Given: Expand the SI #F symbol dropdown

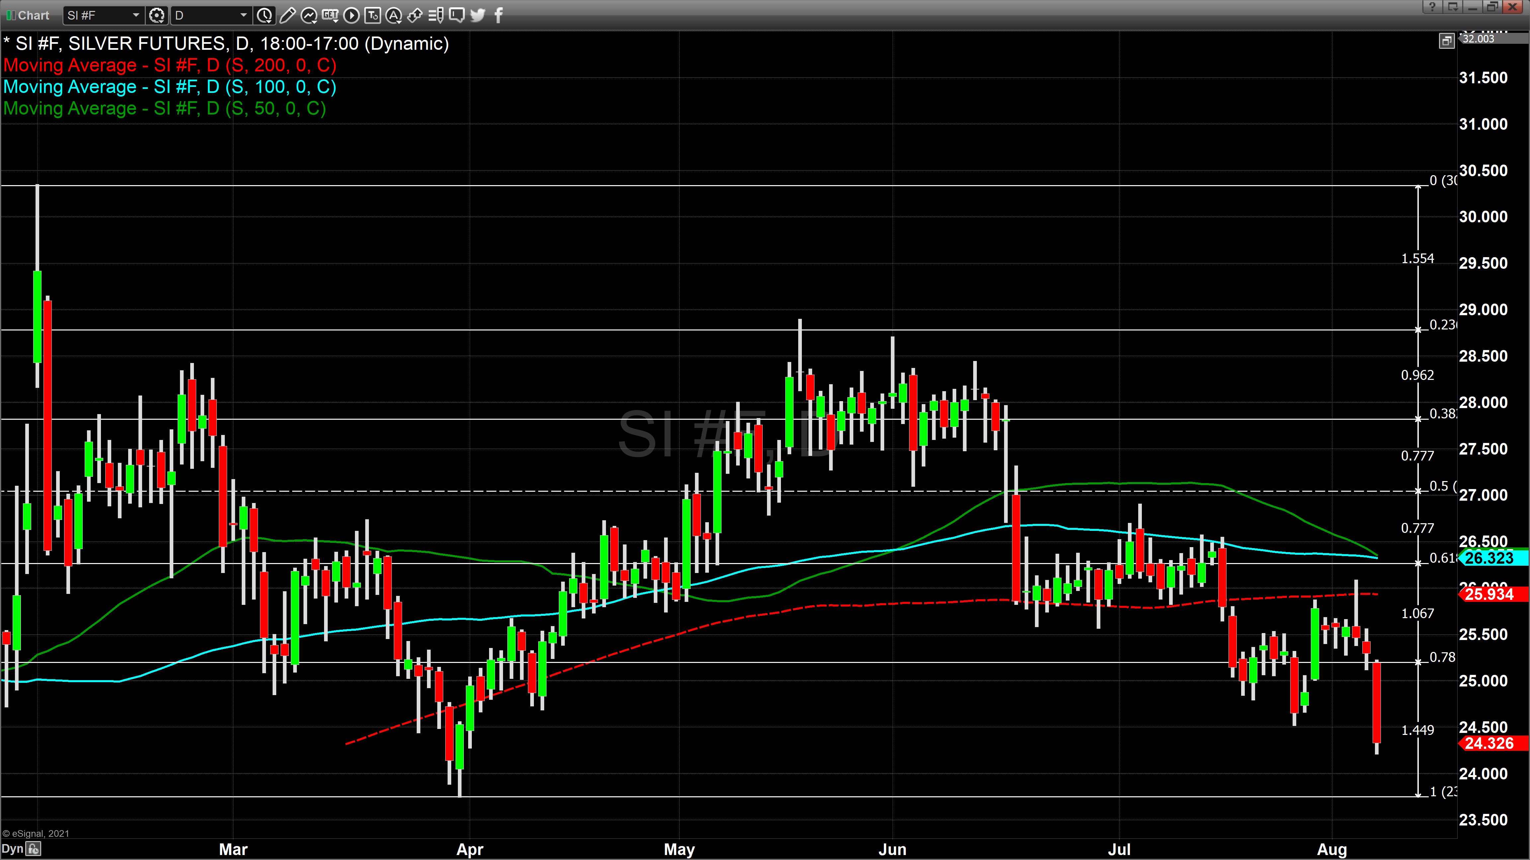Looking at the screenshot, I should (135, 16).
